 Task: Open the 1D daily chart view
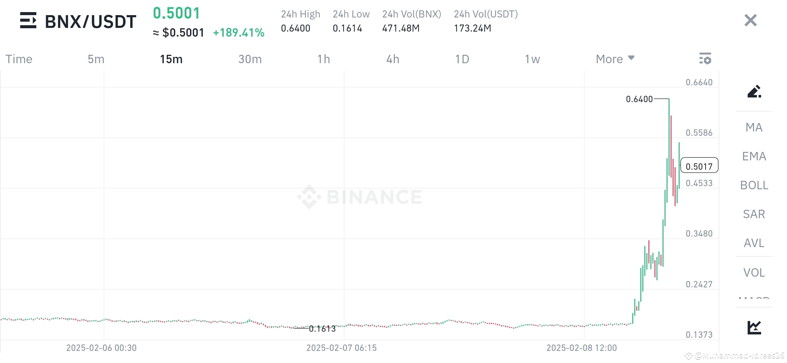463,59
